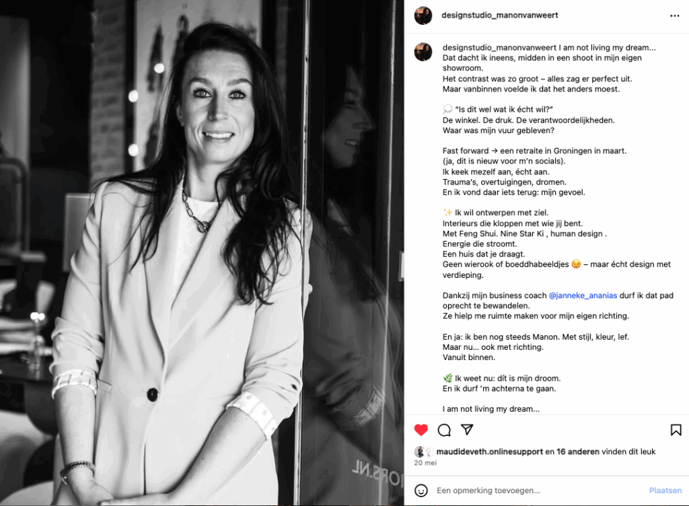Click the black and white post photo

(x=202, y=253)
